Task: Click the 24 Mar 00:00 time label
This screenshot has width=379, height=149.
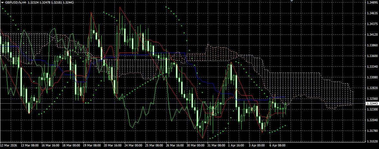Action: 134,146
